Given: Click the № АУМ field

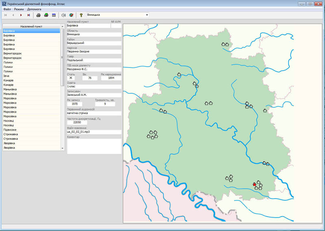Looking at the screenshot, I should click(x=116, y=26).
